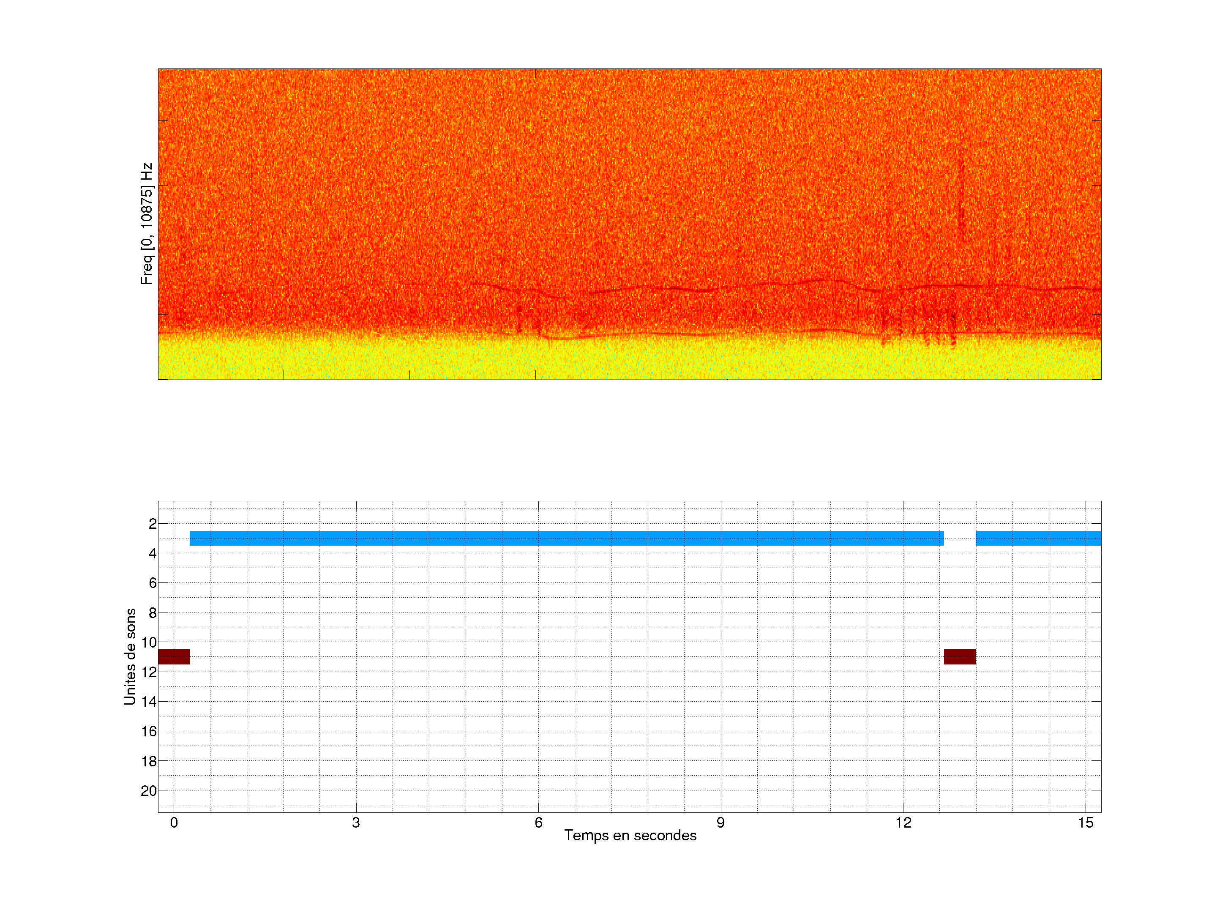Click x-axis tick label 12
This screenshot has width=1217, height=913.
tap(903, 823)
